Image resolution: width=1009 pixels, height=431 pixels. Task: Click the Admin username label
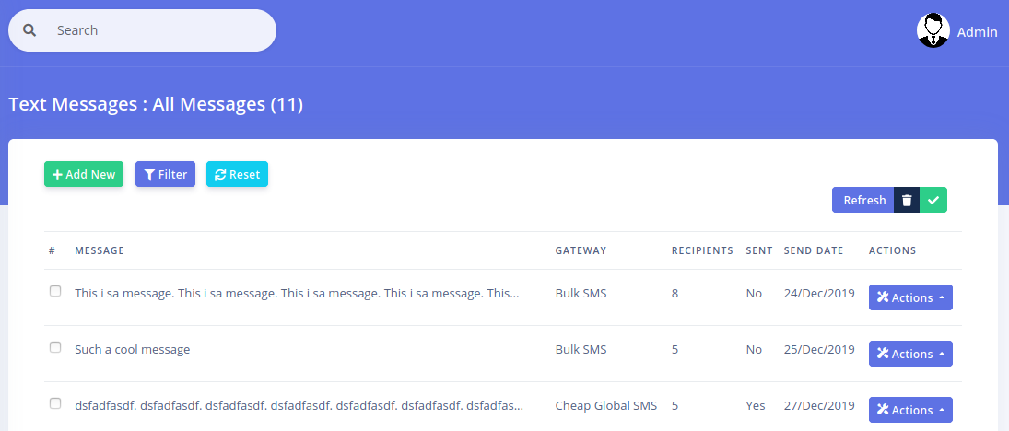point(977,31)
